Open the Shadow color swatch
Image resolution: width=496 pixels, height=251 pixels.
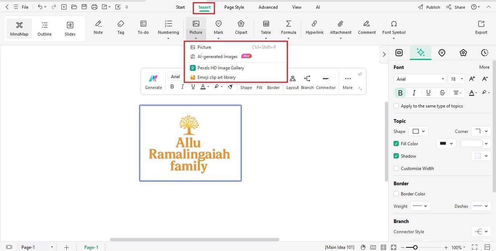click(481, 156)
